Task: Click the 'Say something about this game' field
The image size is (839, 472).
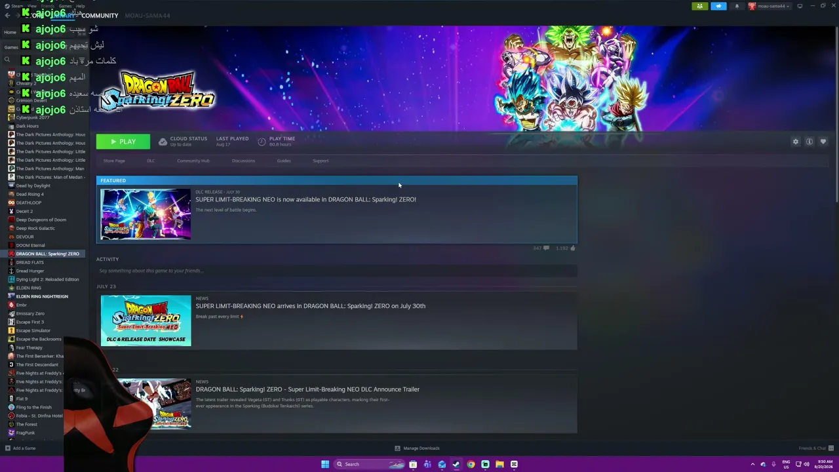Action: pyautogui.click(x=337, y=271)
